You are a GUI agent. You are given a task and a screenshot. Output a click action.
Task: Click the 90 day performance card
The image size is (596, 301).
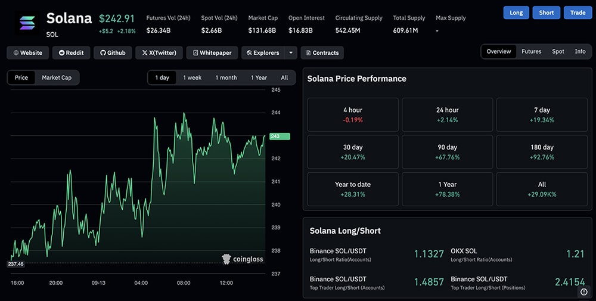coord(448,152)
